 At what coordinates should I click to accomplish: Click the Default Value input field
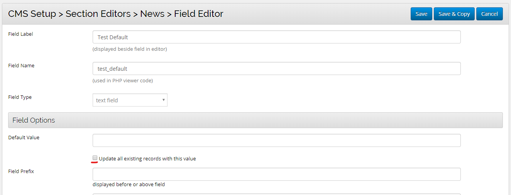click(276, 140)
